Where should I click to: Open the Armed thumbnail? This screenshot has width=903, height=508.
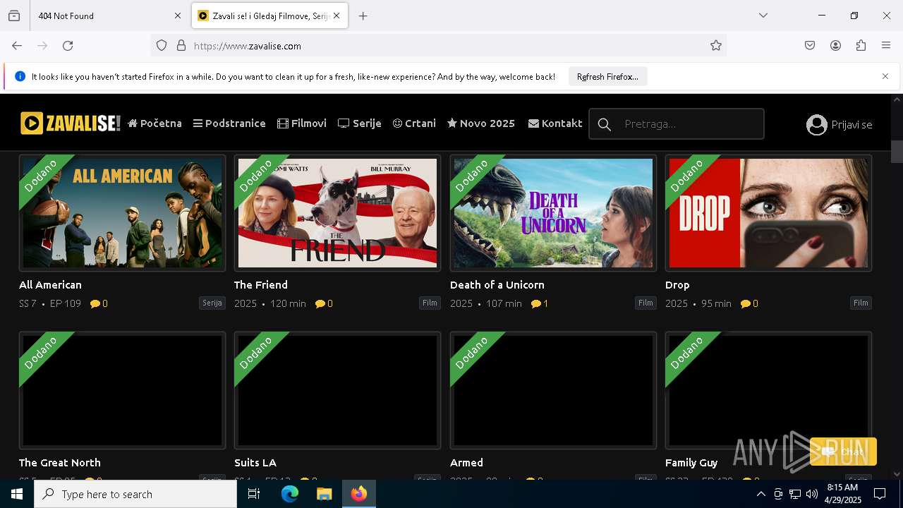coord(553,390)
